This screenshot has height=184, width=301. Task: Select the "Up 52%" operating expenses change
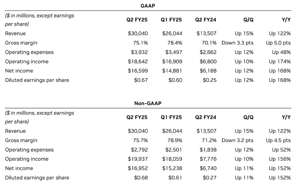pyautogui.click(x=281, y=150)
